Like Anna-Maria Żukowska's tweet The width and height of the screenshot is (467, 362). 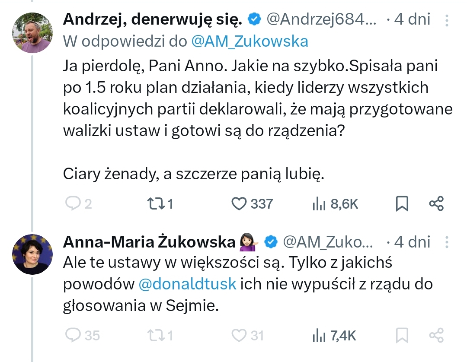pos(239,335)
